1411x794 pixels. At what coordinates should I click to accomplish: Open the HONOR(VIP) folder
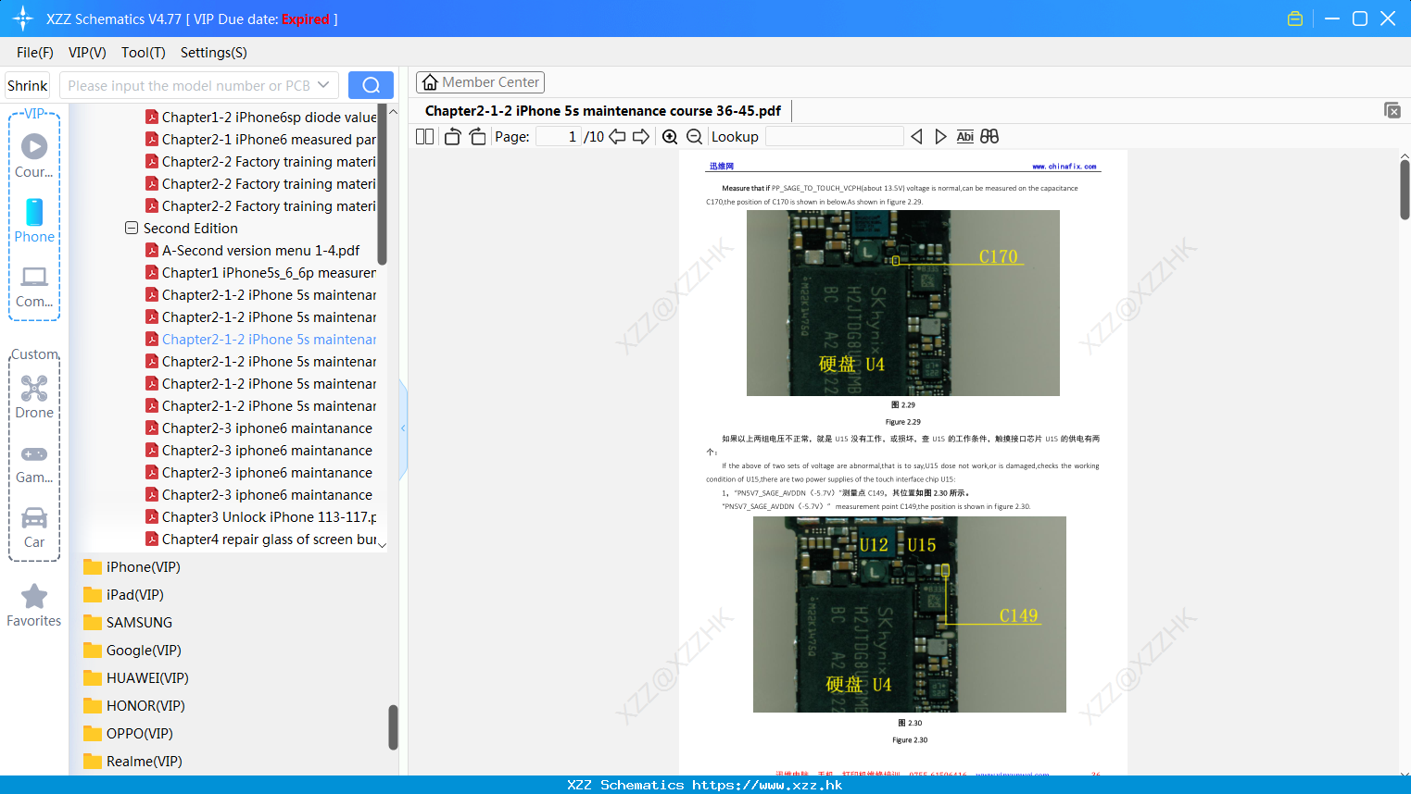point(134,706)
